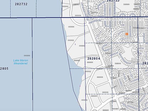Image resolution: width=148 pixels, height=111 pixels.
Task: Click the orange highlighted parcel marker
Action: point(127,34)
